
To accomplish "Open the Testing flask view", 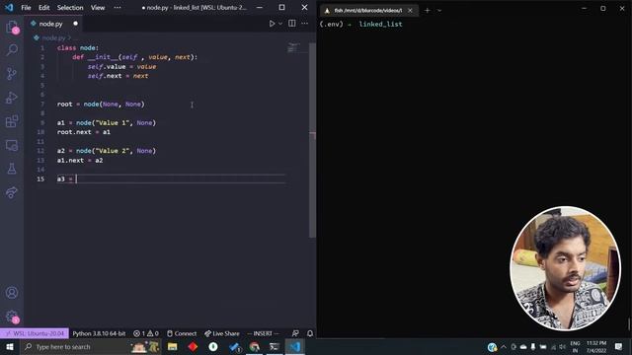I will pos(12,169).
